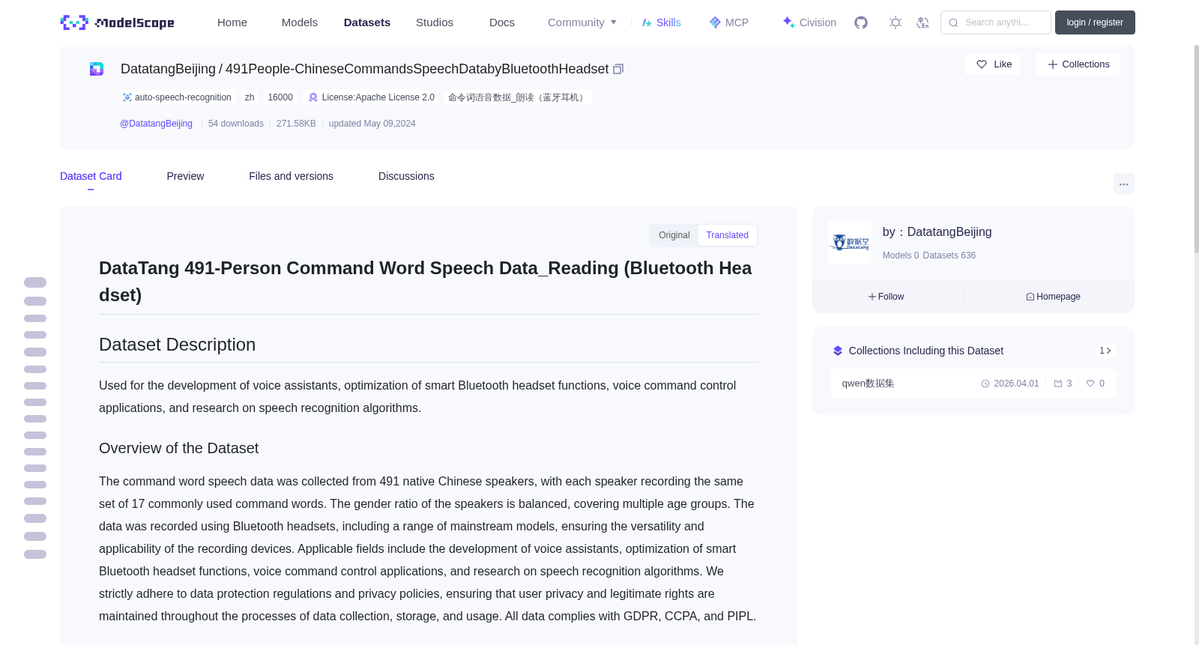Switch to the Preview tab
Viewport: 1199px width, 645px height.
click(x=185, y=176)
